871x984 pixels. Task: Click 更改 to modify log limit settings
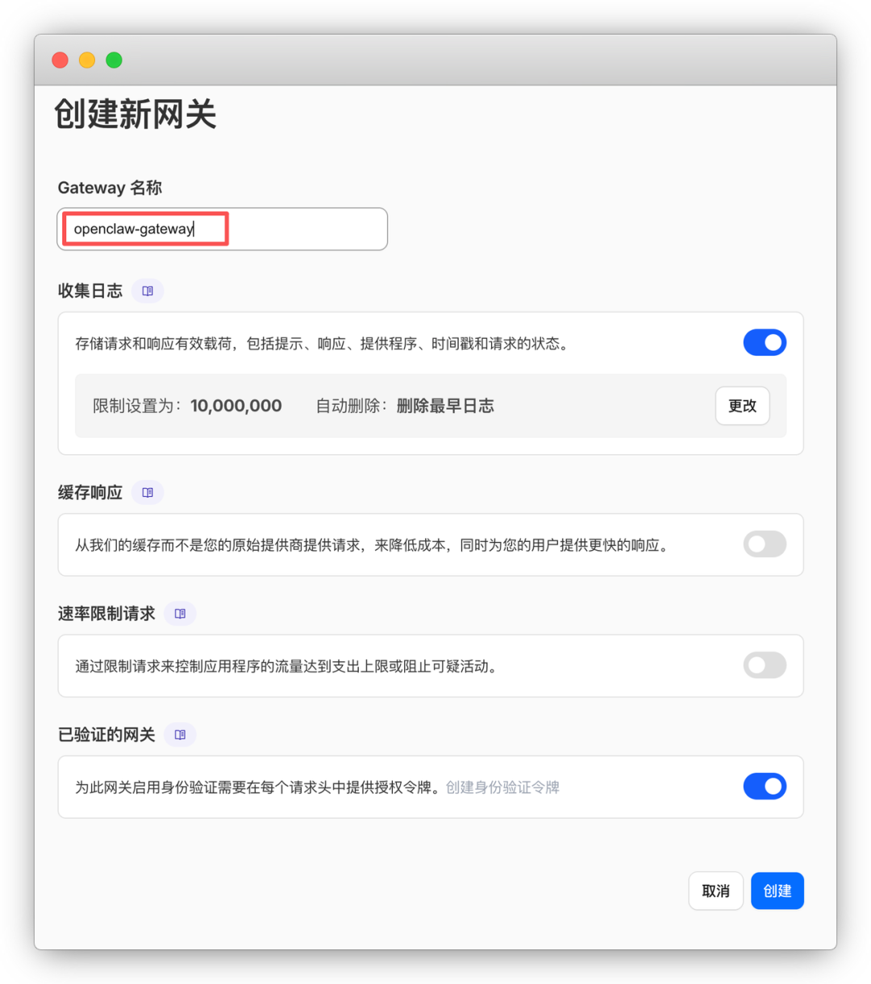741,406
